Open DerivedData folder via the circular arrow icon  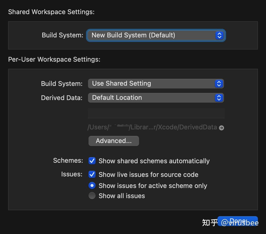coord(221,128)
